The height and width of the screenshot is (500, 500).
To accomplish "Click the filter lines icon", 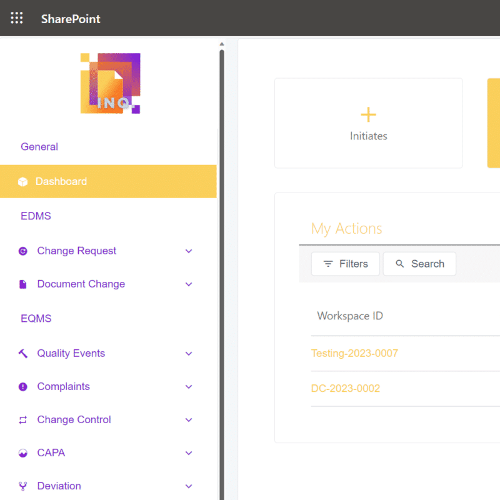I will 327,264.
